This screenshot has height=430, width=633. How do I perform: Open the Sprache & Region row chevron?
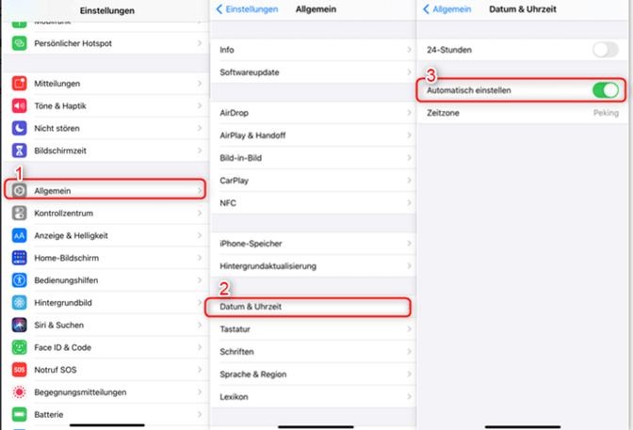point(405,374)
